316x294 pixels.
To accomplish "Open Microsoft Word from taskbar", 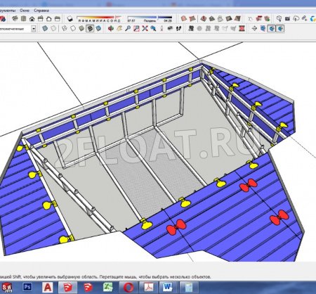I will coord(168,287).
